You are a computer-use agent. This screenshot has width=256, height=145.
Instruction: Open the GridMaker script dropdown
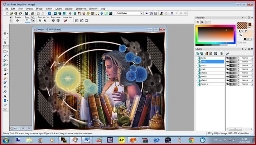pyautogui.click(x=141, y=13)
